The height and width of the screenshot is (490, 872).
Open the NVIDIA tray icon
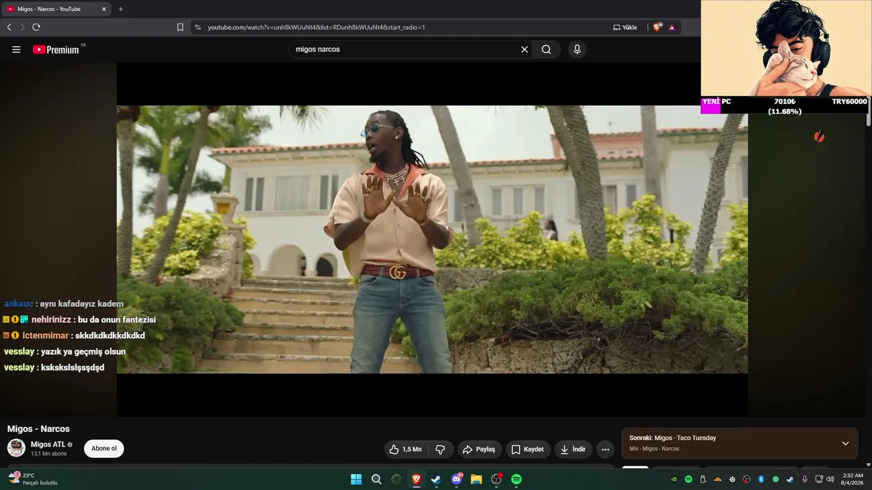point(674,479)
